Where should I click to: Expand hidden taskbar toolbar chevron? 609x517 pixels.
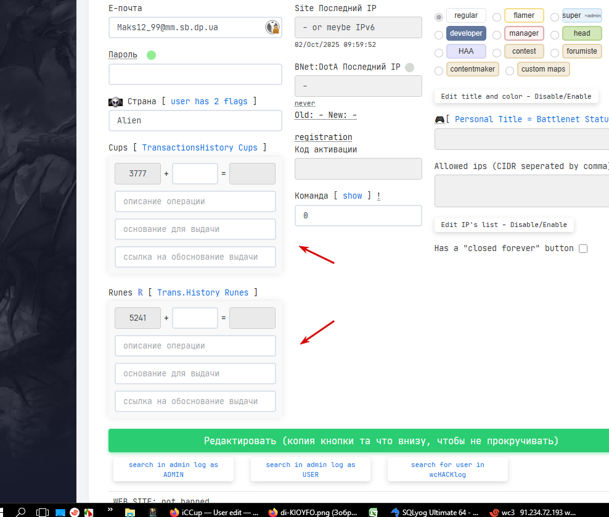110,509
